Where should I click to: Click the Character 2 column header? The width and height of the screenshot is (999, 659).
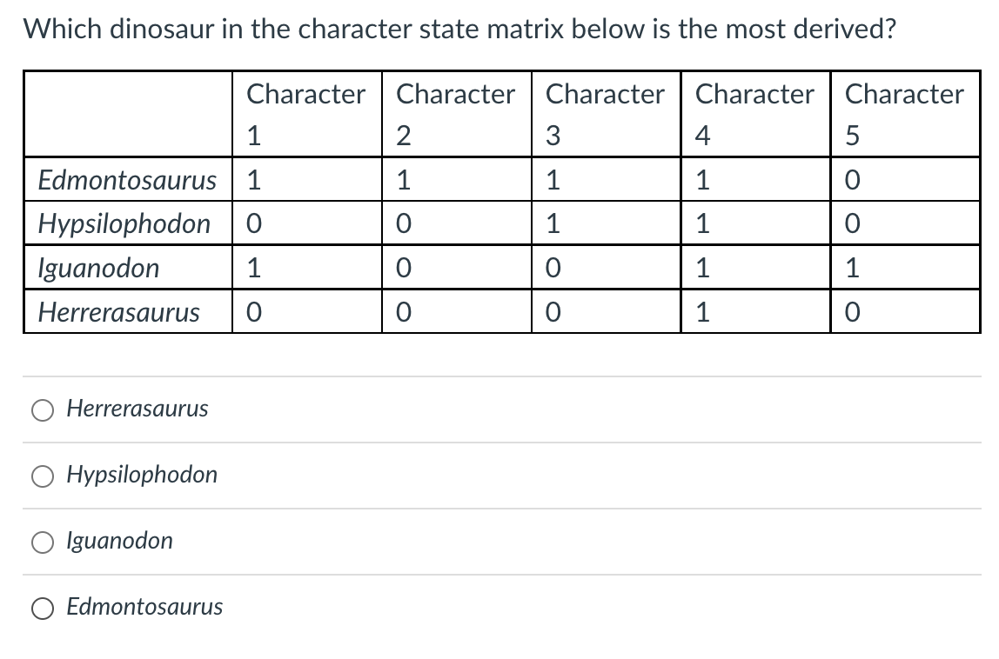click(456, 113)
